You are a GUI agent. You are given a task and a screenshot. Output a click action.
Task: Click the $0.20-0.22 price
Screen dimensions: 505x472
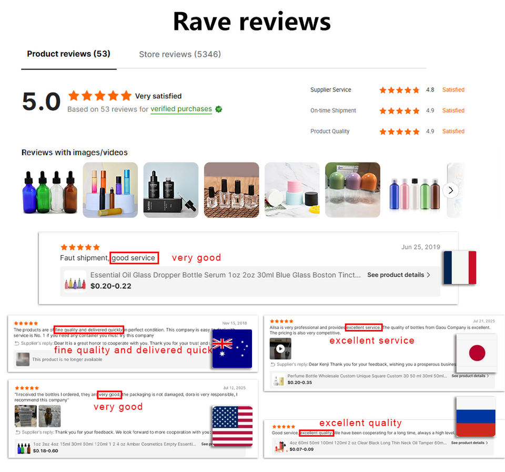(x=111, y=286)
